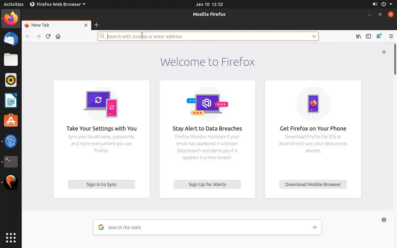
Task: Open the Library bookmarks and history icon
Action: point(359,36)
